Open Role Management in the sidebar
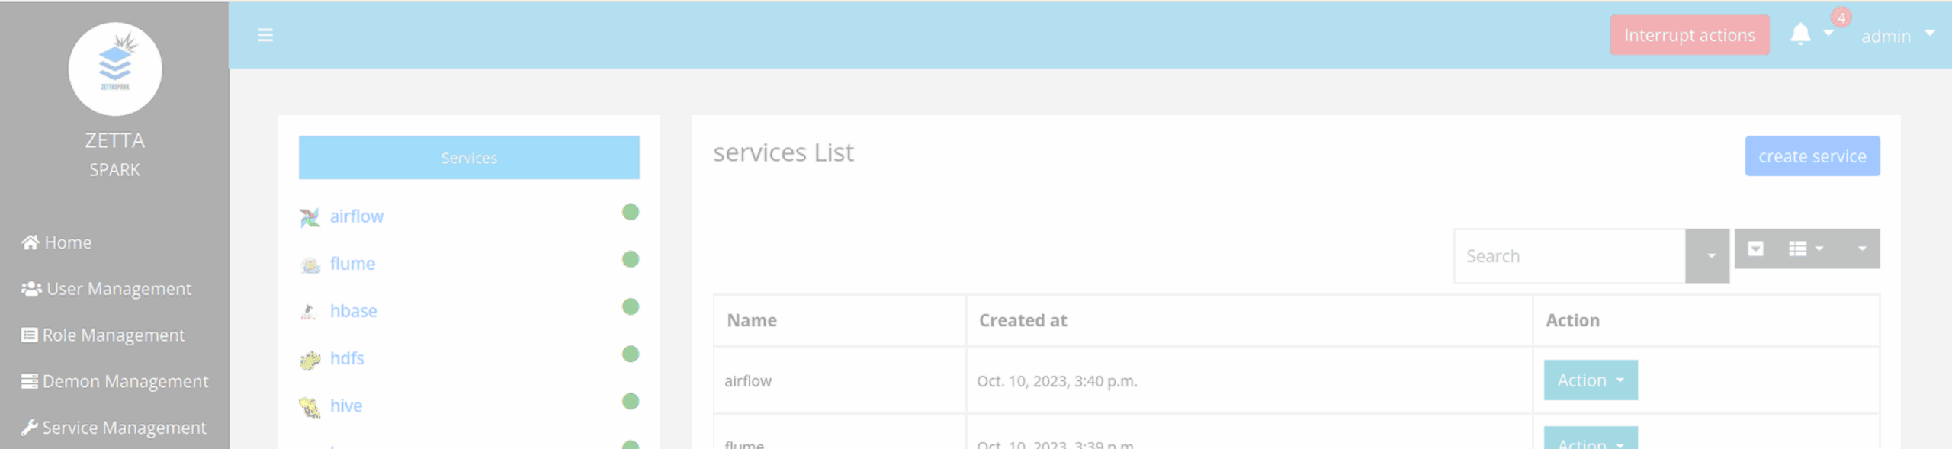This screenshot has width=1952, height=449. pyautogui.click(x=103, y=335)
